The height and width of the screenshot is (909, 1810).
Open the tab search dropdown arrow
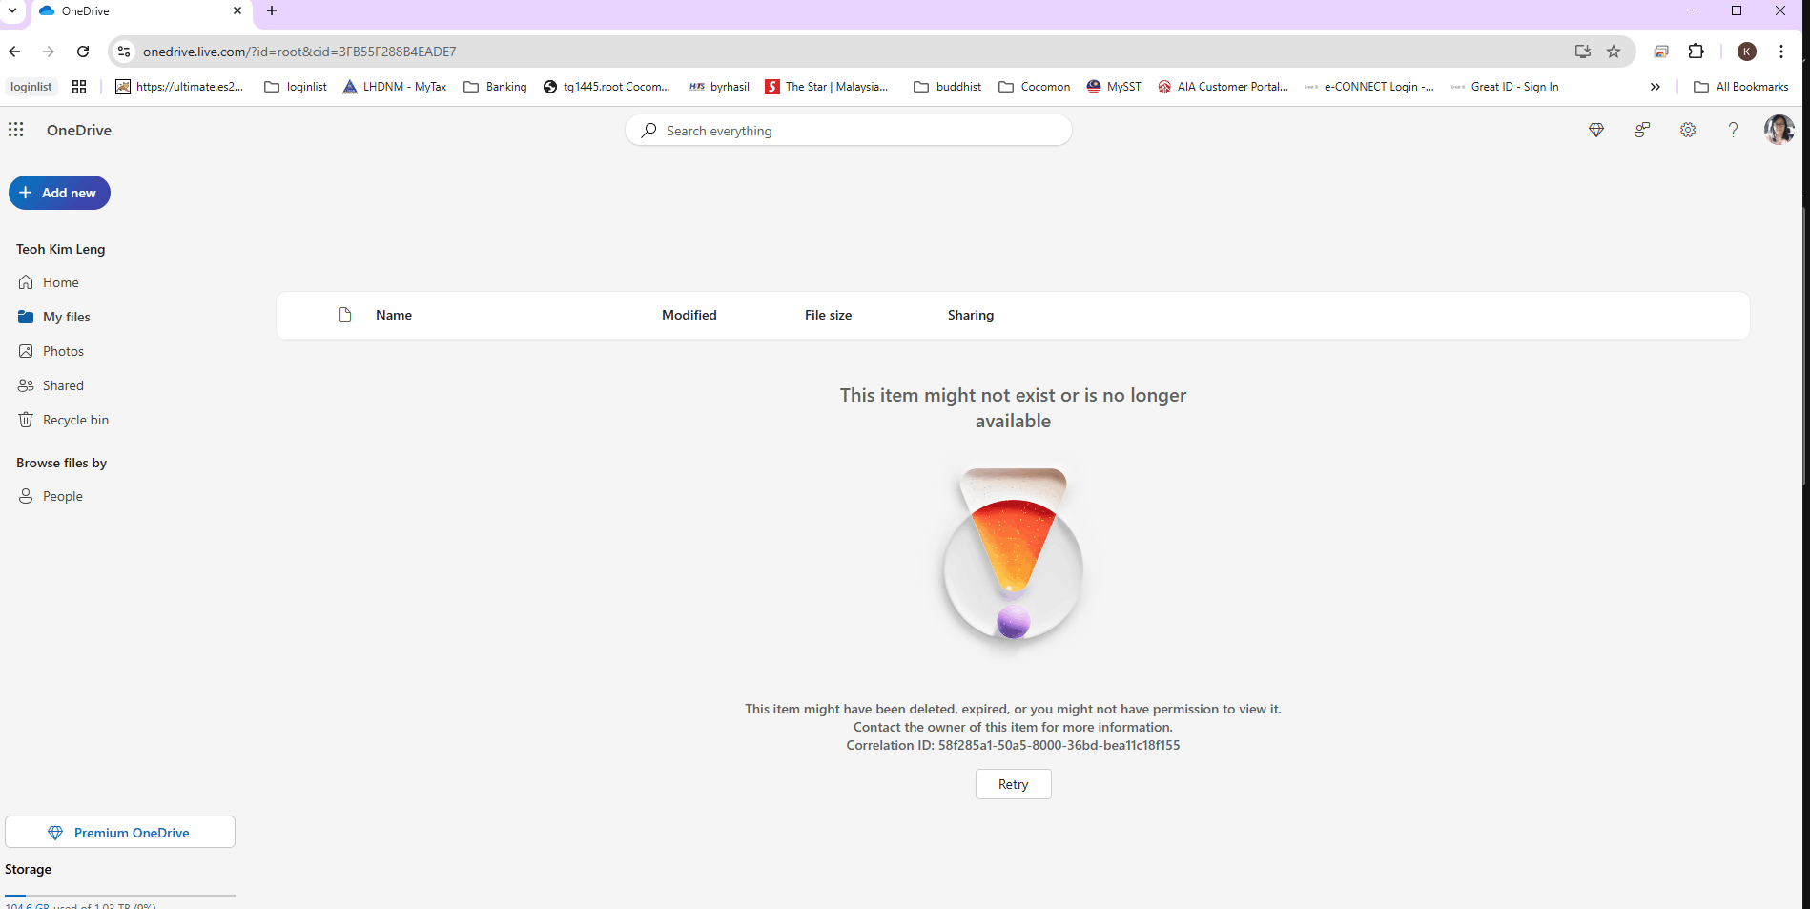(x=12, y=10)
